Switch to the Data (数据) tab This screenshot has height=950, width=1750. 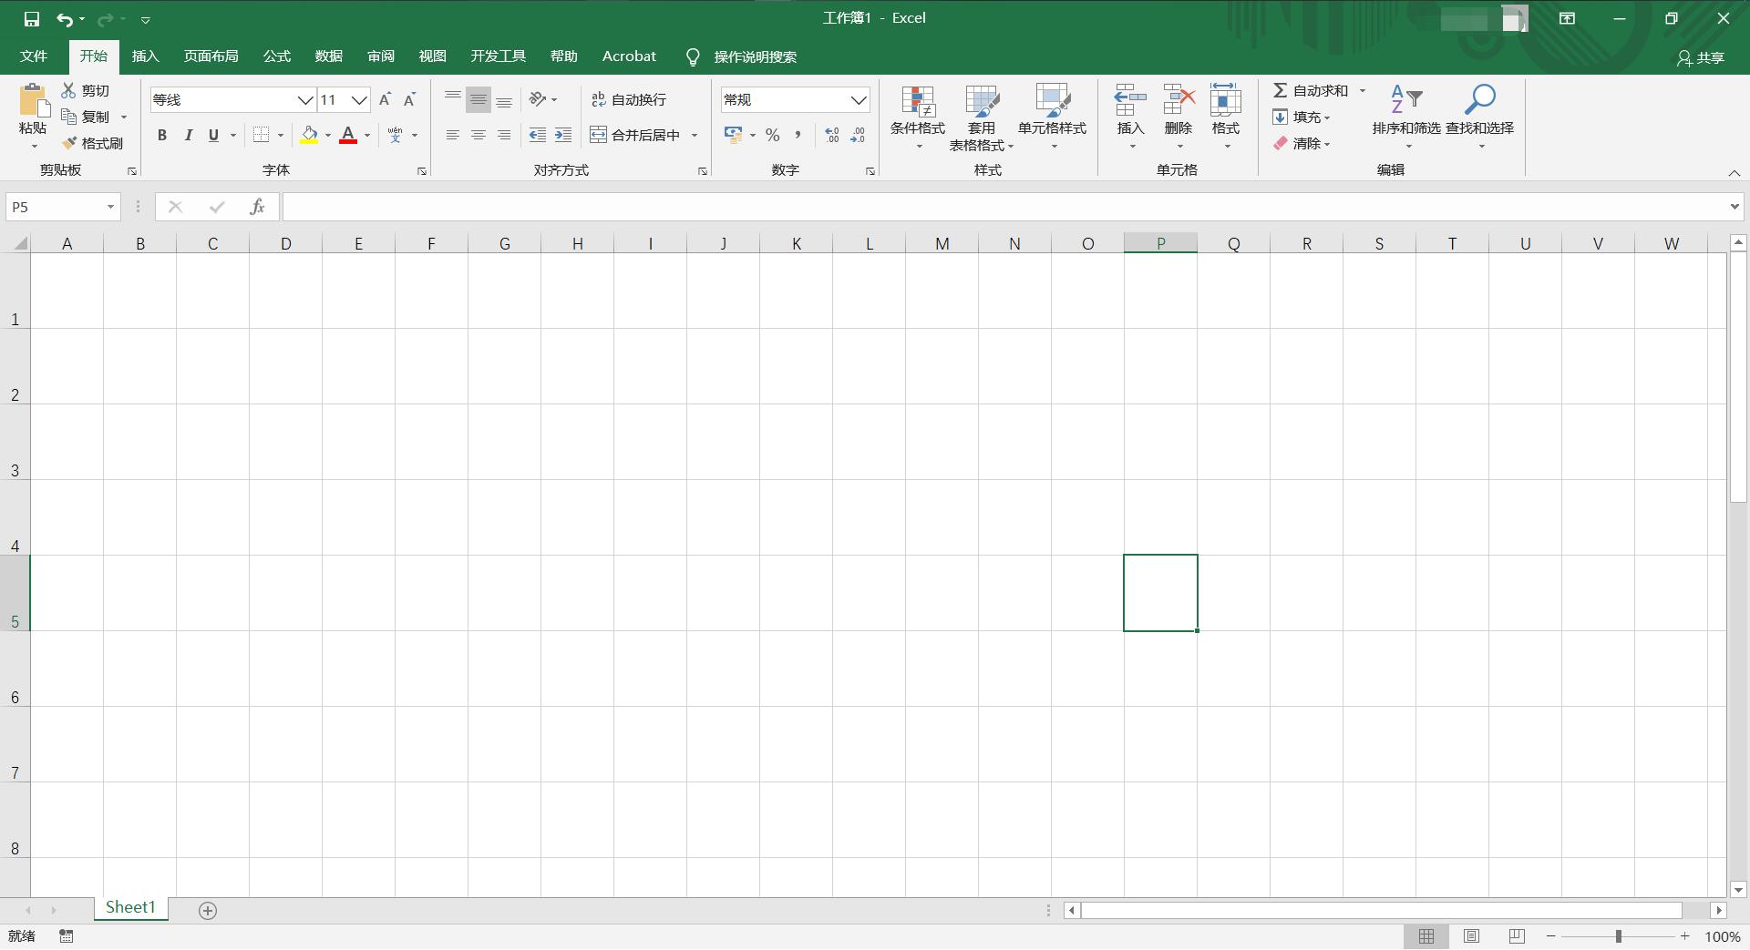click(329, 56)
